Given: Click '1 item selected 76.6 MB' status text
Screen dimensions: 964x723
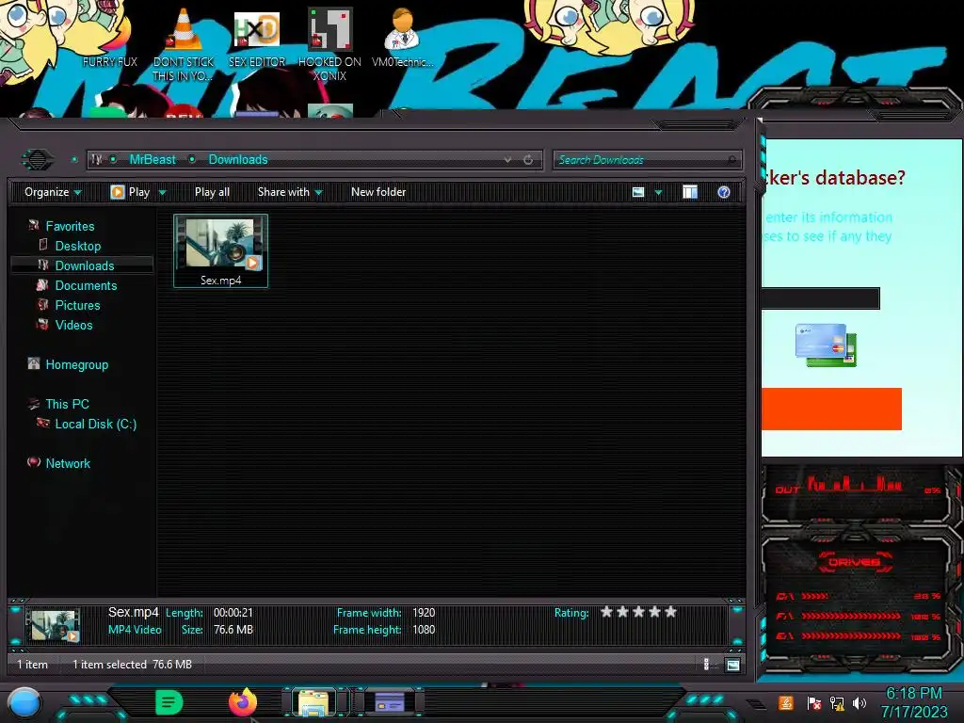Looking at the screenshot, I should tap(132, 664).
